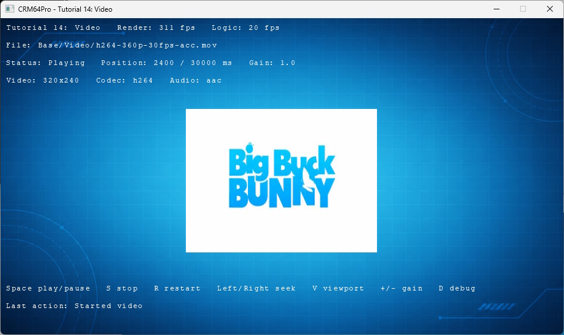Click the 'Space play/pause' hint
Viewport: 564px width, 335px height.
(48, 288)
